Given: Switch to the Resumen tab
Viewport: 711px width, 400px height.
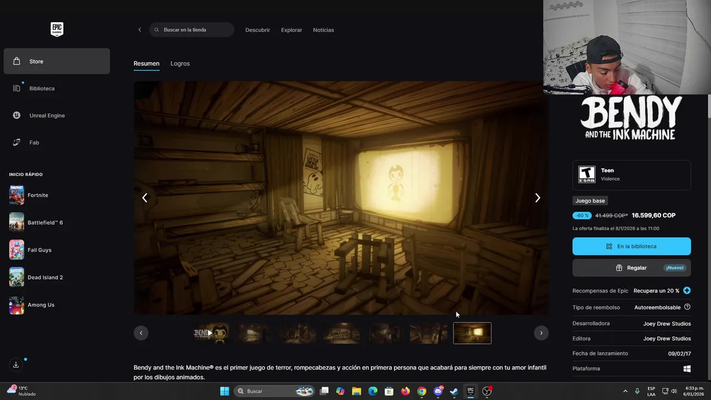Looking at the screenshot, I should [x=147, y=63].
